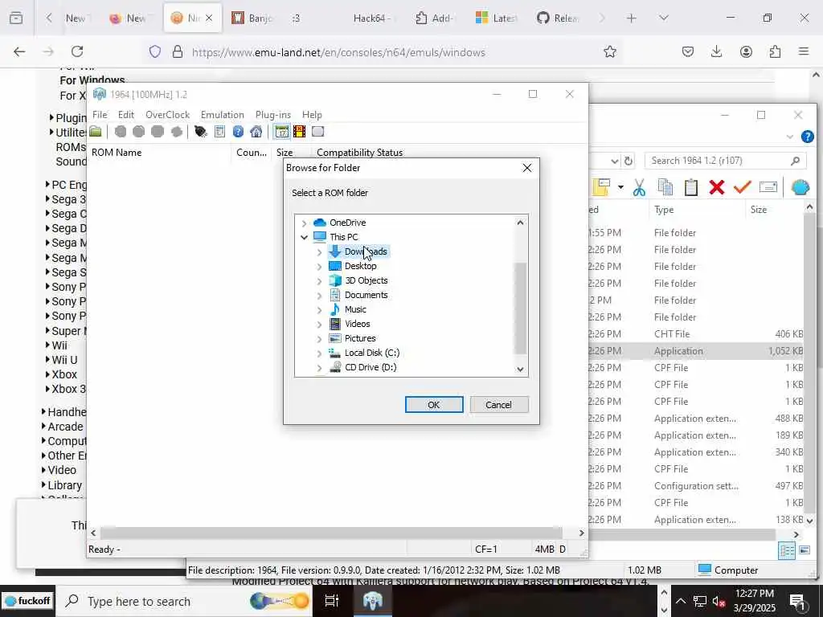
Task: Click the blue shell icon in Explorer
Action: (800, 187)
